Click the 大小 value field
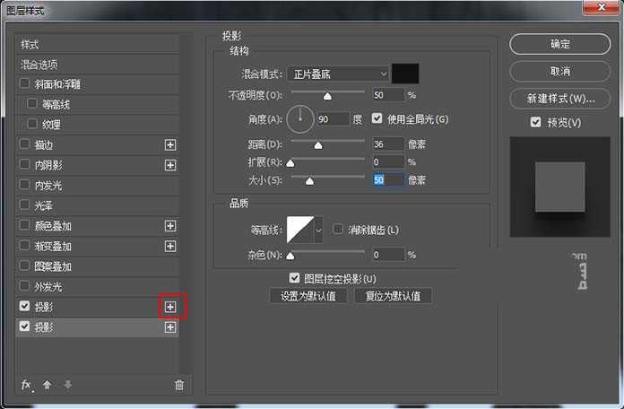The image size is (624, 409). pos(388,180)
